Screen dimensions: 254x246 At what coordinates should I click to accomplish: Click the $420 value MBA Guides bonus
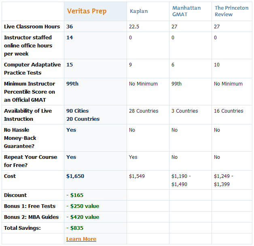(83, 217)
